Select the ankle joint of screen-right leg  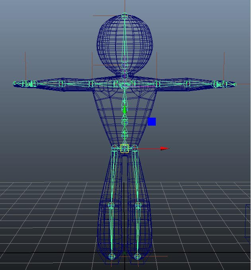tap(137, 256)
